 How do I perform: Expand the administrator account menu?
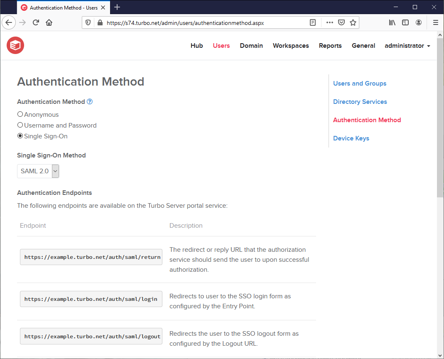(407, 46)
